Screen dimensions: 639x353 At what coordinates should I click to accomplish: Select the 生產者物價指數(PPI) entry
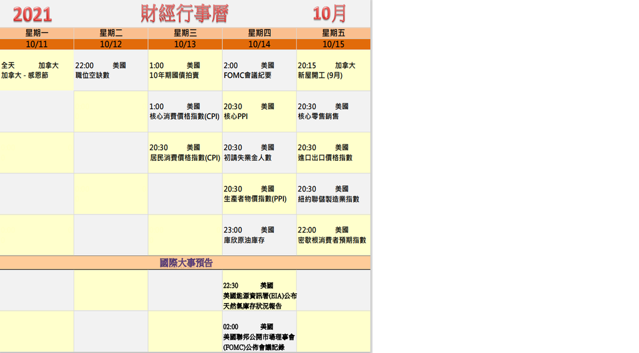pyautogui.click(x=255, y=199)
